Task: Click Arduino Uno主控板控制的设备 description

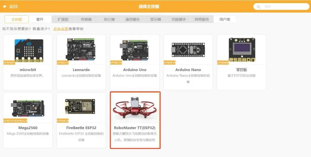Action: 135,76
